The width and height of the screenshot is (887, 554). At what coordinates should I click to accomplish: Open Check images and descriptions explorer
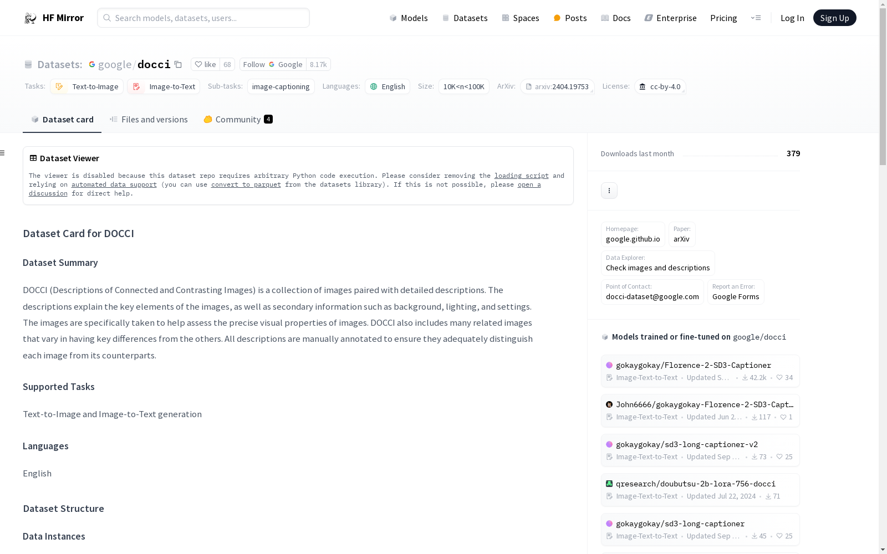pos(657,263)
